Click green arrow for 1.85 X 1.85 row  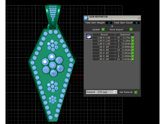133,44
